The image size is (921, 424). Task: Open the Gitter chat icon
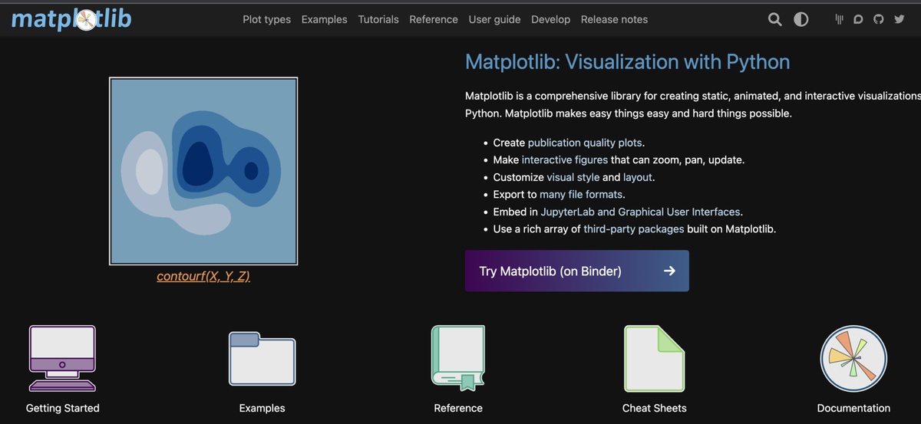click(x=839, y=19)
